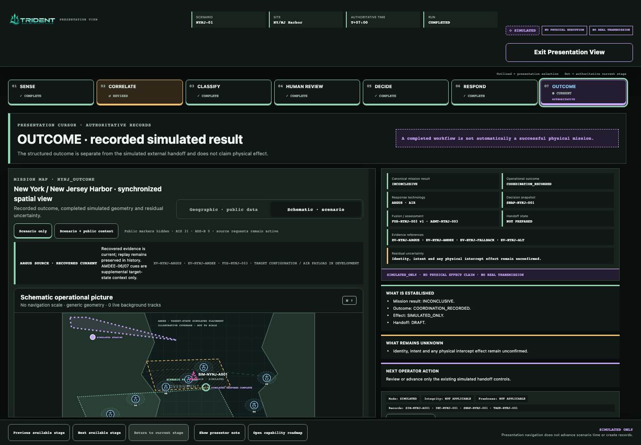Click the Next Operator Action panel

click(500, 375)
